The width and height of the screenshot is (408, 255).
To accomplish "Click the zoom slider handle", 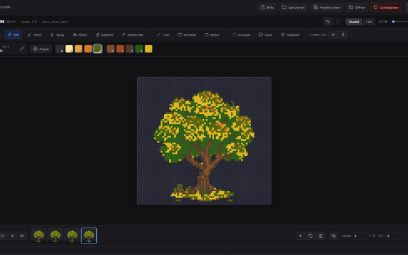I will point(393,22).
